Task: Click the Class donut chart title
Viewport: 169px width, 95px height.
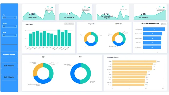Action: [x=81, y=57]
